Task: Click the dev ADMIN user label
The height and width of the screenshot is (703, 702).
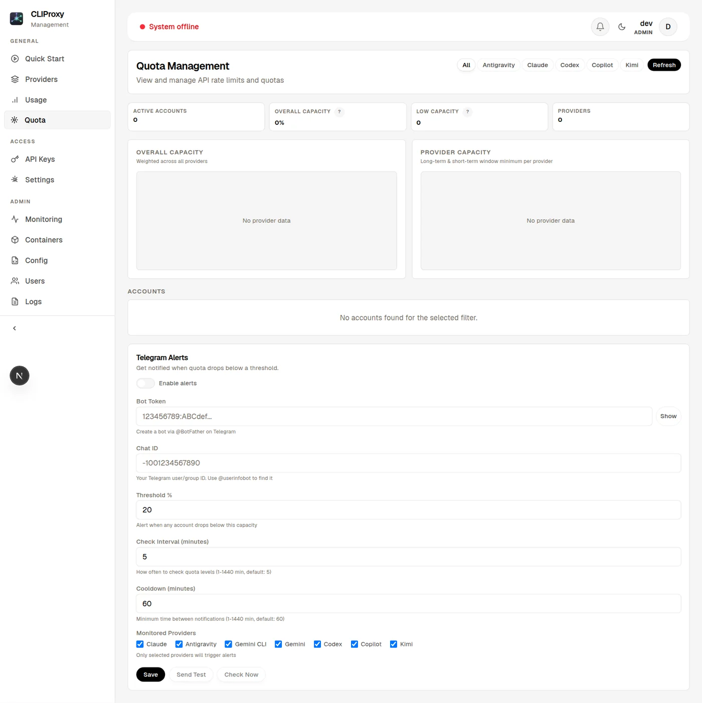Action: (x=643, y=27)
